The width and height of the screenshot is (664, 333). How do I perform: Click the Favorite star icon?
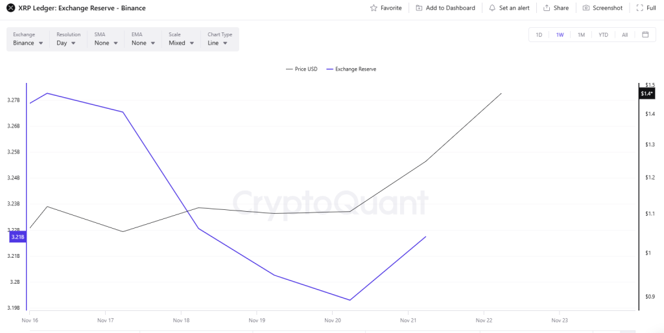pyautogui.click(x=373, y=8)
